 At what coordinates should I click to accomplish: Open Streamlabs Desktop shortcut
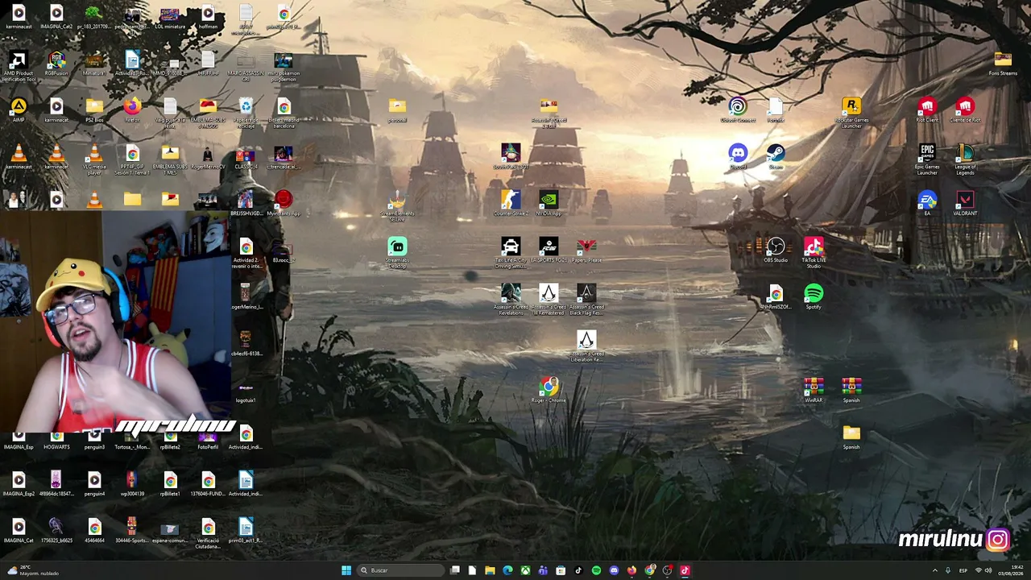(x=397, y=252)
